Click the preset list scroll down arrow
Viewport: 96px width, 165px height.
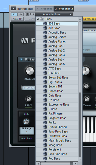click(80, 159)
